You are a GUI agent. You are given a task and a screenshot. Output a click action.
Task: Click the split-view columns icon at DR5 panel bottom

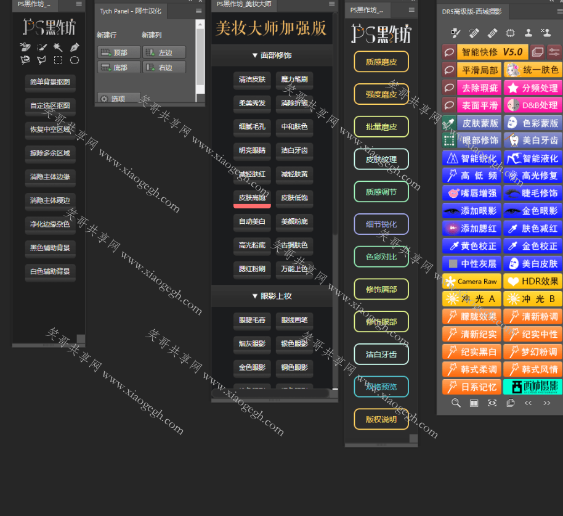(x=474, y=403)
